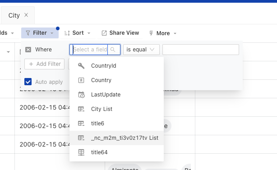Open the Sort dropdown
The image size is (277, 170).
click(78, 33)
